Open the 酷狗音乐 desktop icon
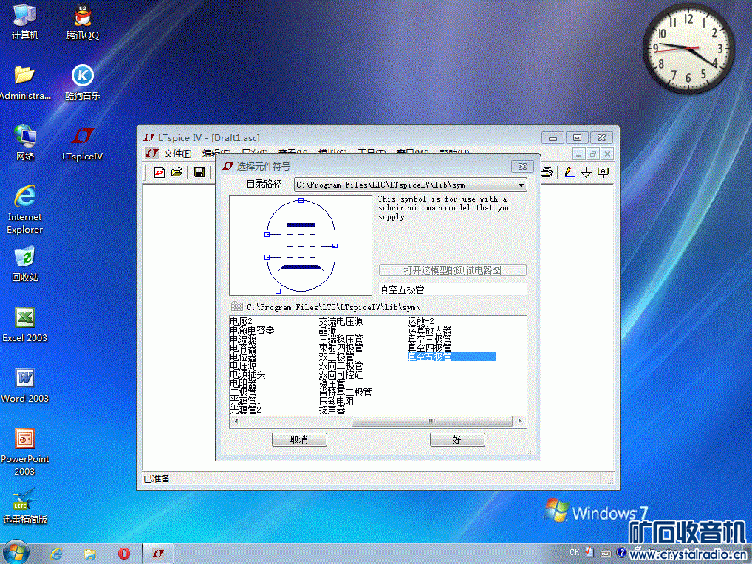The image size is (752, 564). click(83, 83)
